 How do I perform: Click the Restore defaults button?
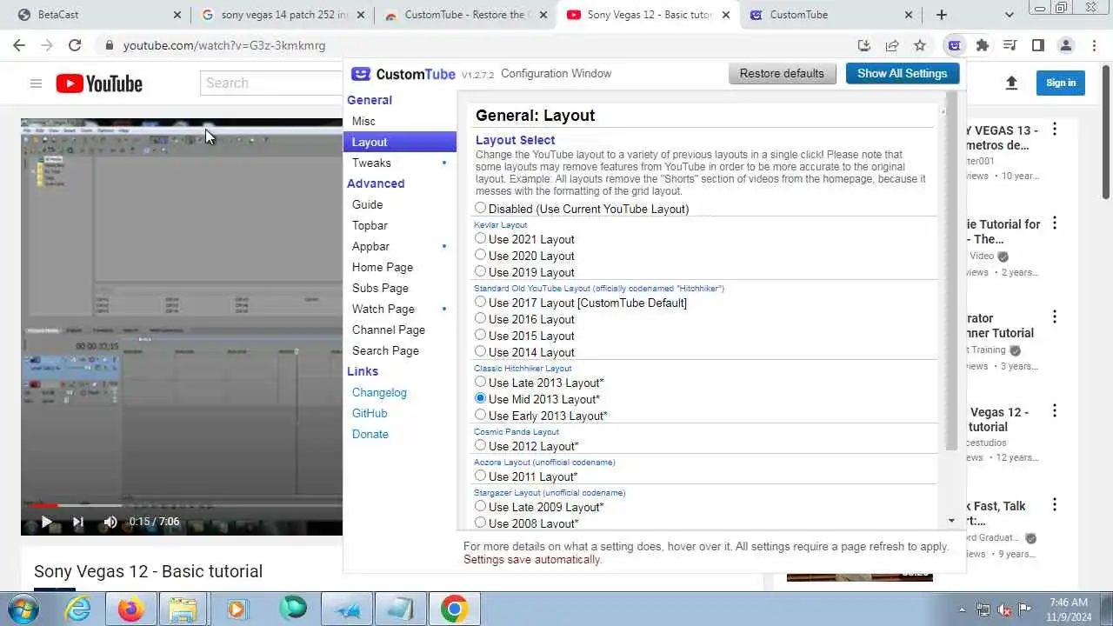pyautogui.click(x=782, y=73)
